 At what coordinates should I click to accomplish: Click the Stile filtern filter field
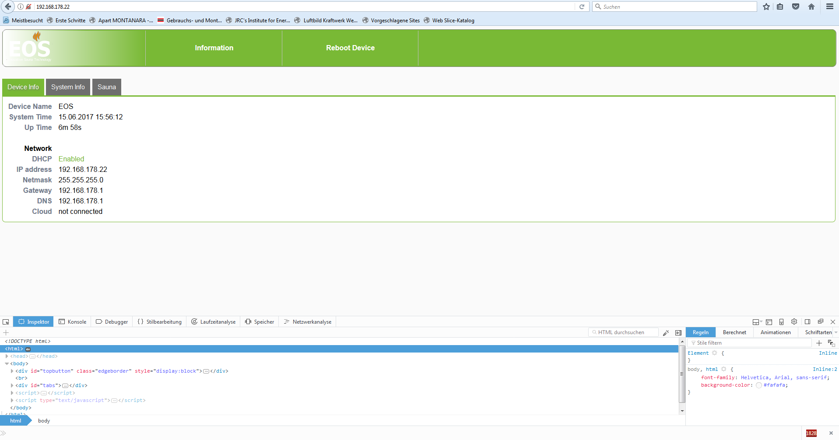[749, 343]
